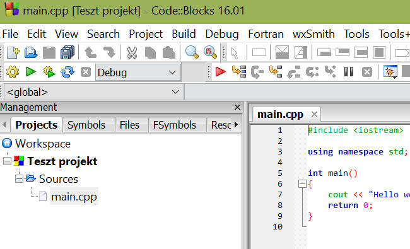410x249 pixels.
Task: Click the Build gear icon
Action: click(x=13, y=72)
